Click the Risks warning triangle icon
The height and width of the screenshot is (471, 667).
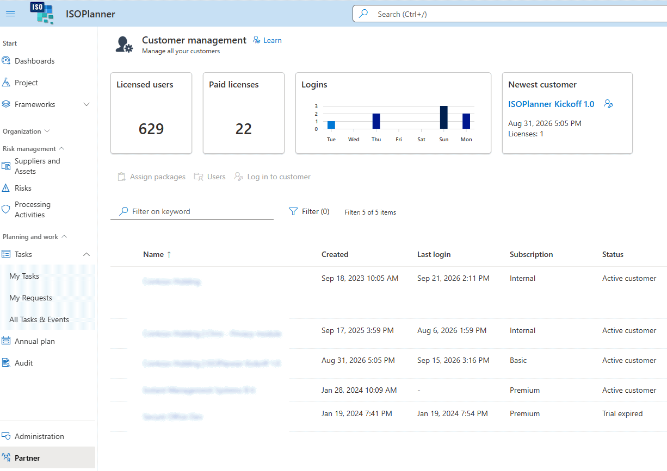point(6,188)
